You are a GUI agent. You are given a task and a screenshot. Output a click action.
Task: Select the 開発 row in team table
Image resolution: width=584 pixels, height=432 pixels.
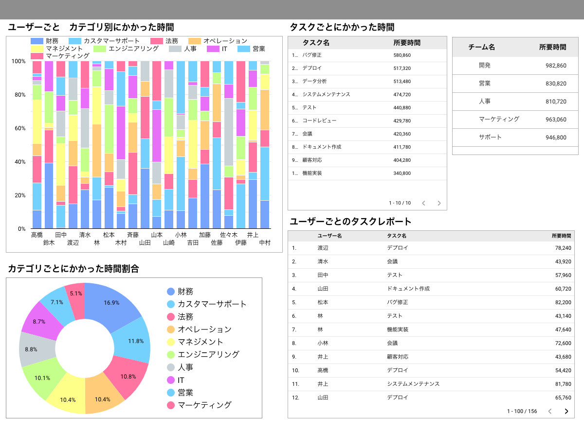515,66
